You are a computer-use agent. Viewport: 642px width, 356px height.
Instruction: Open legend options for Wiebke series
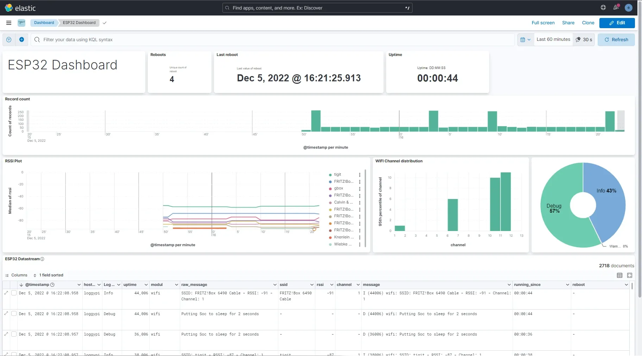360,245
